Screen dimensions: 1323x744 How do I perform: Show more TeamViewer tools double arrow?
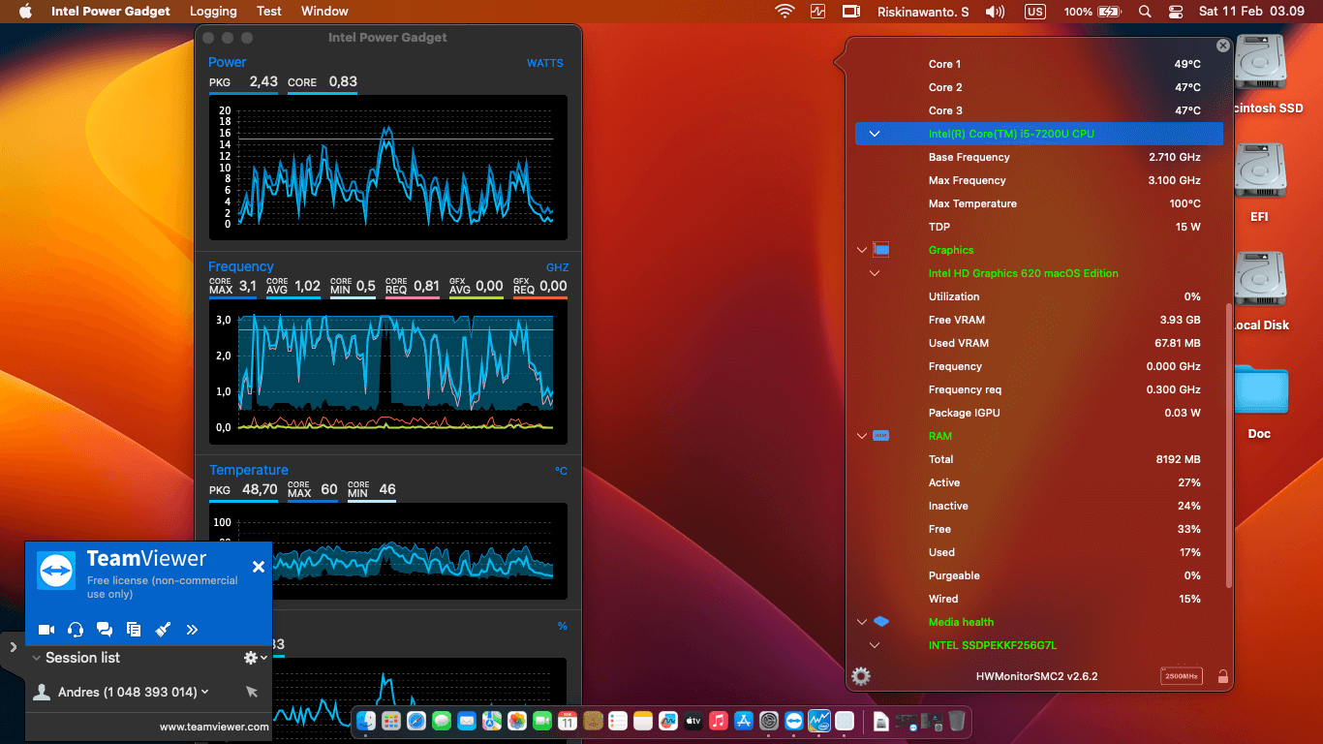192,630
